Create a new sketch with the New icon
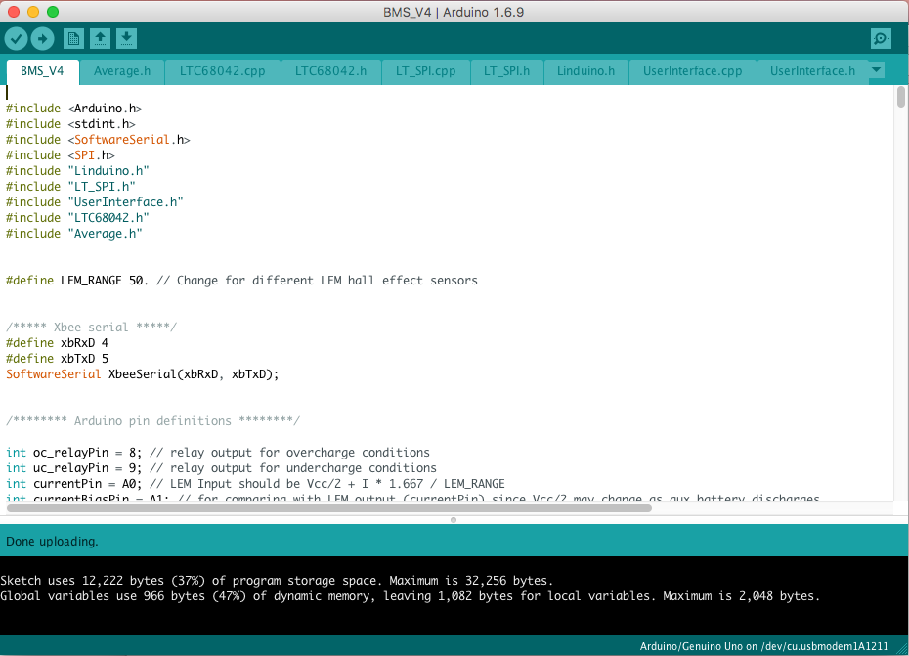 click(x=73, y=39)
